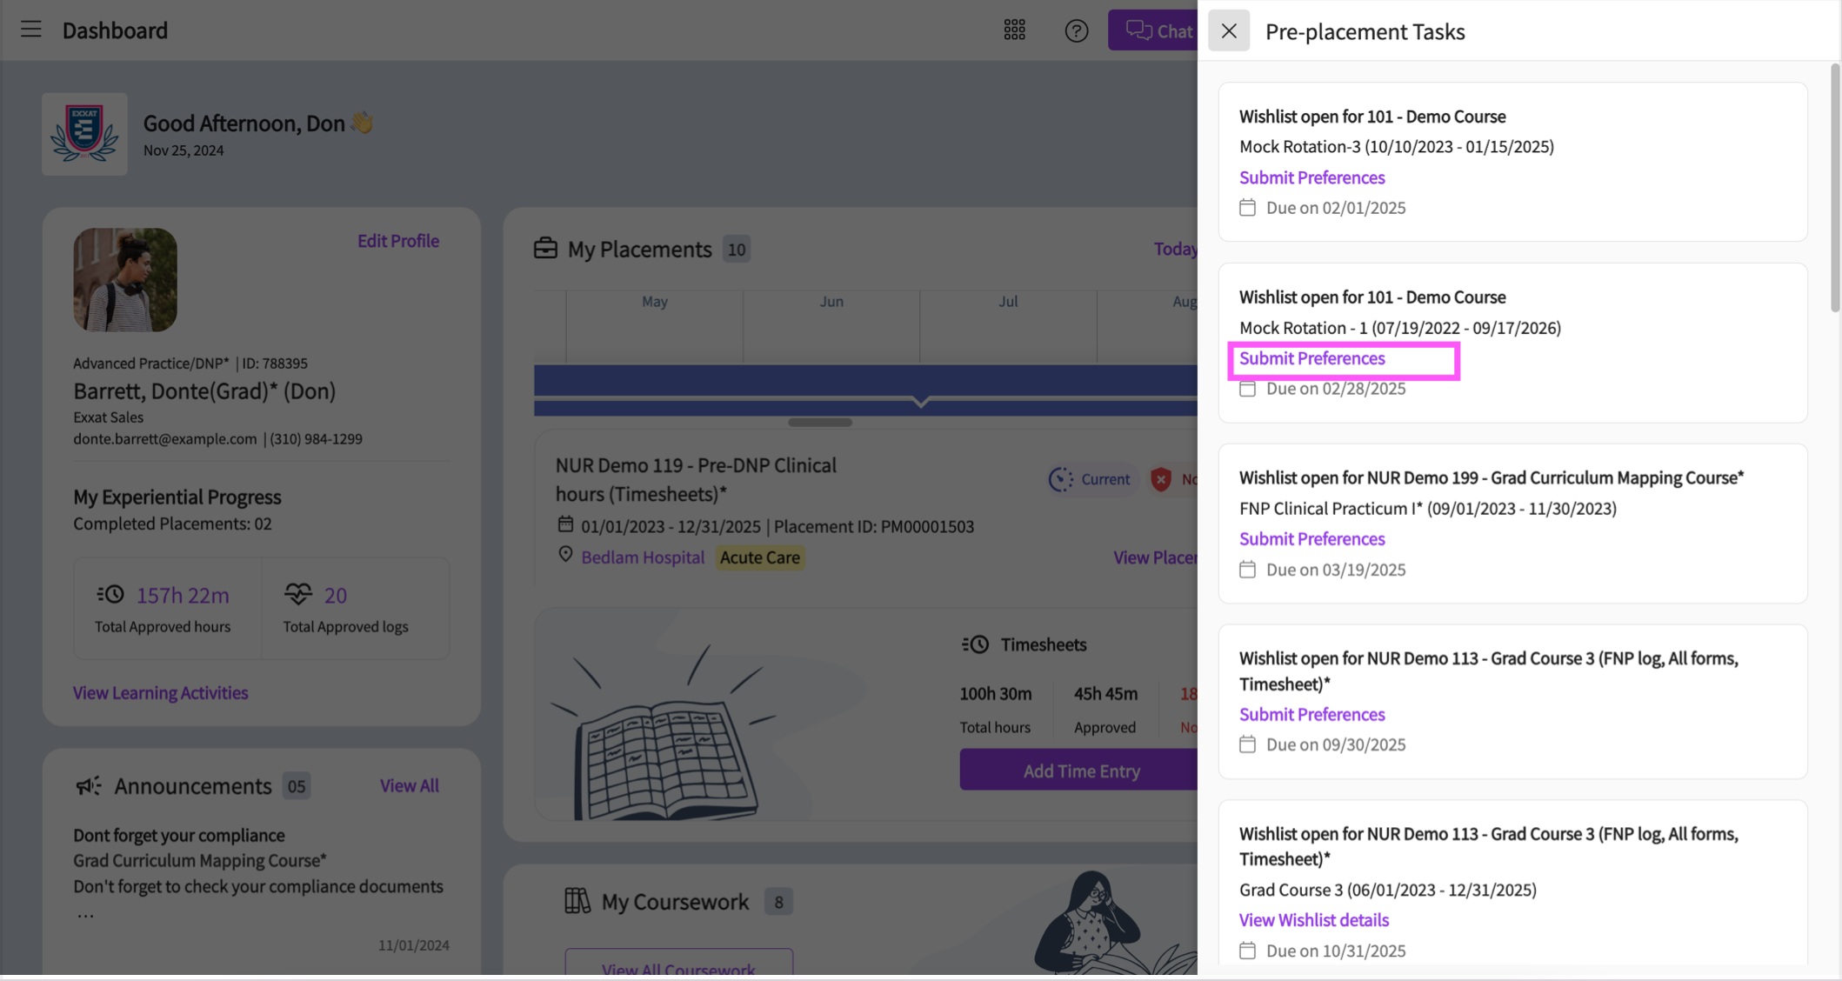
Task: Open the hamburger navigation menu
Action: (x=31, y=30)
